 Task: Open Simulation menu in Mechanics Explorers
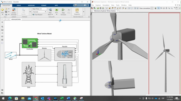click(x=106, y=5)
